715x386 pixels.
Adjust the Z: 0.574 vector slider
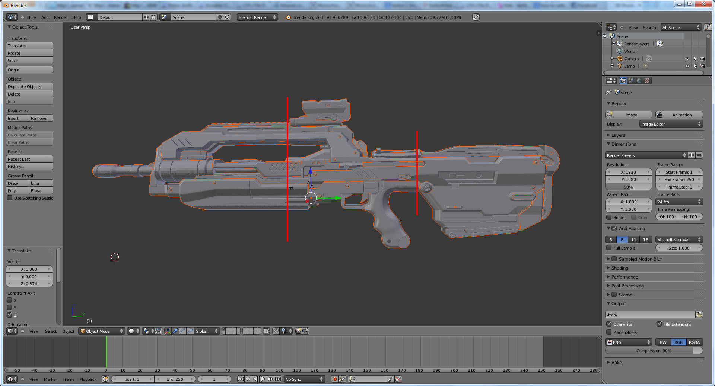[x=29, y=283]
